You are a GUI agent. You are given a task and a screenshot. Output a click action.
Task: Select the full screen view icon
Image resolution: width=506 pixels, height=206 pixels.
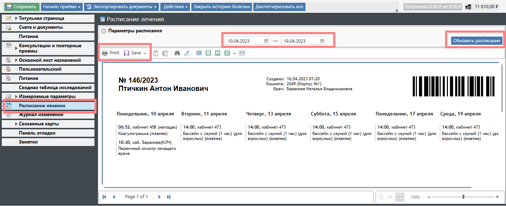(199, 53)
